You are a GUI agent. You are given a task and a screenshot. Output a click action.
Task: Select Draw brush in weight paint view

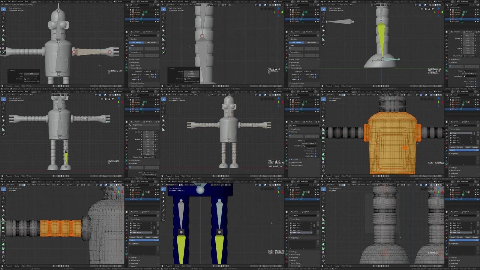point(163,189)
